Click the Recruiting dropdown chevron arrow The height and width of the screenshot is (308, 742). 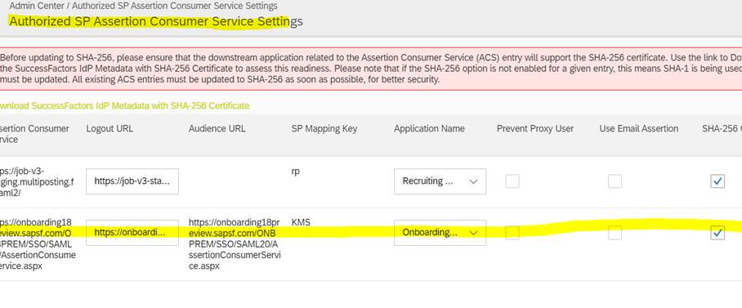pyautogui.click(x=473, y=181)
